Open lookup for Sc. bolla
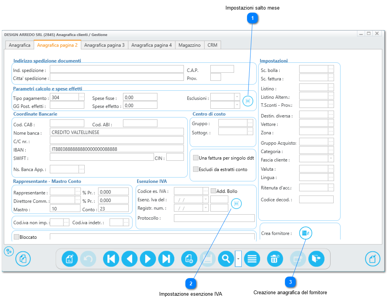388x303 pixels. [x=331, y=69]
